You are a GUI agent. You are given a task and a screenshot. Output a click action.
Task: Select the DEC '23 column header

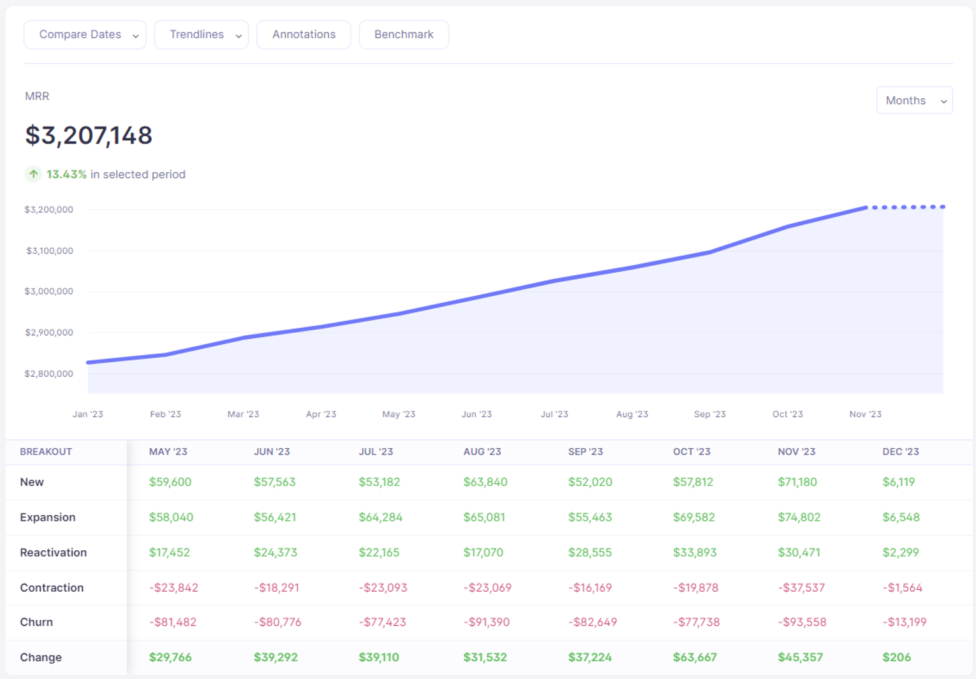tap(901, 451)
